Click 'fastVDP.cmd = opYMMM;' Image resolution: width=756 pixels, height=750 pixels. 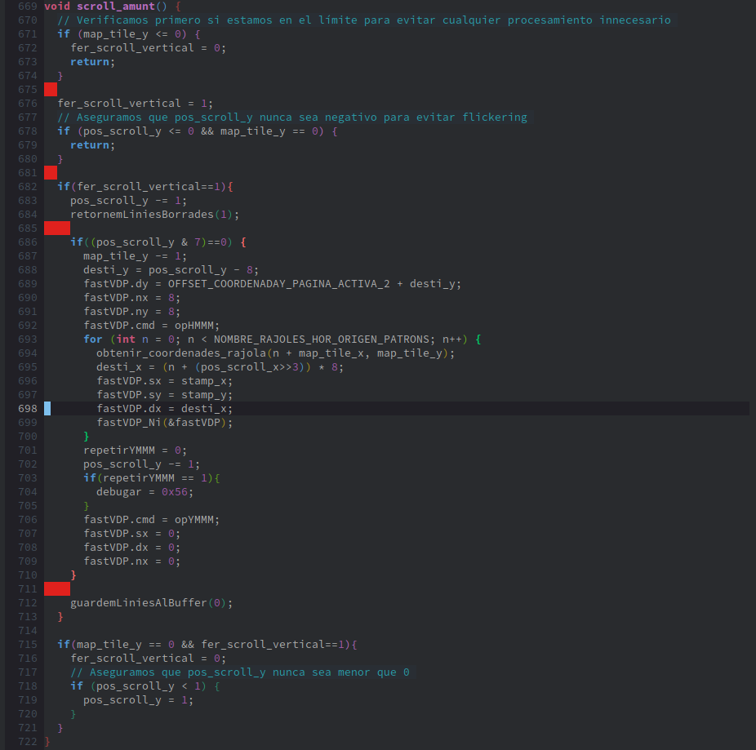pyautogui.click(x=151, y=520)
